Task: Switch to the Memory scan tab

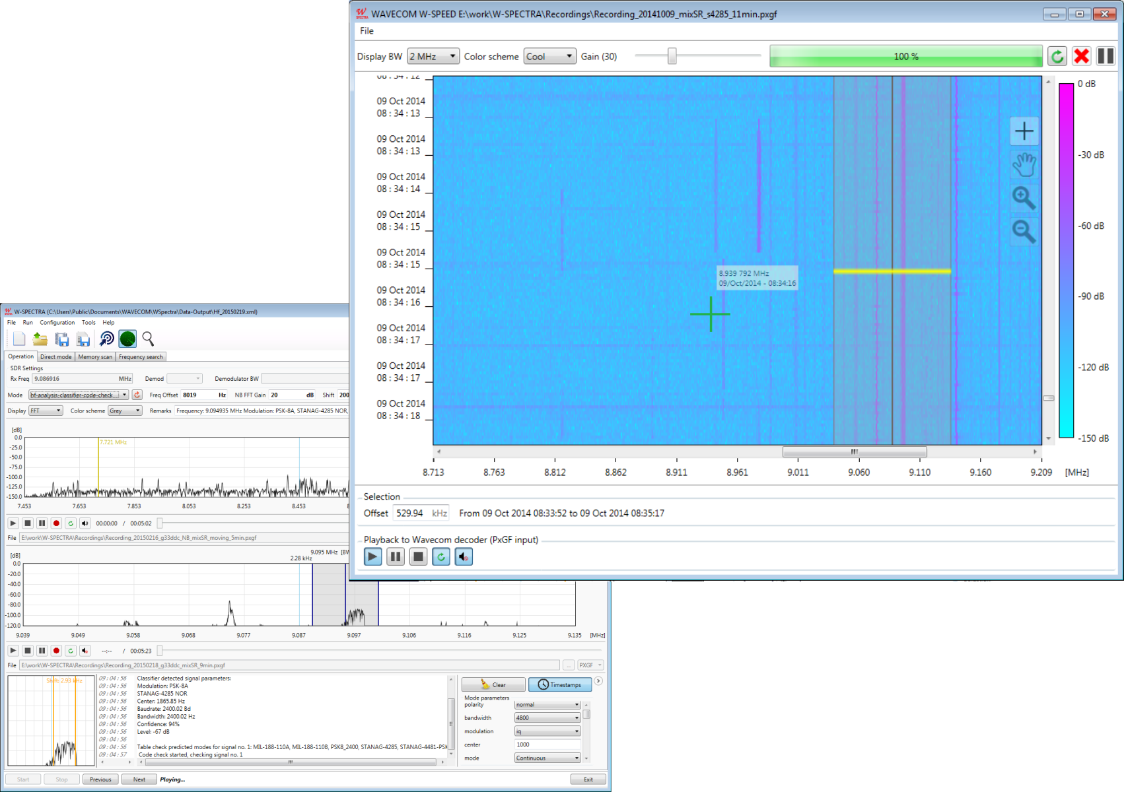Action: tap(95, 357)
